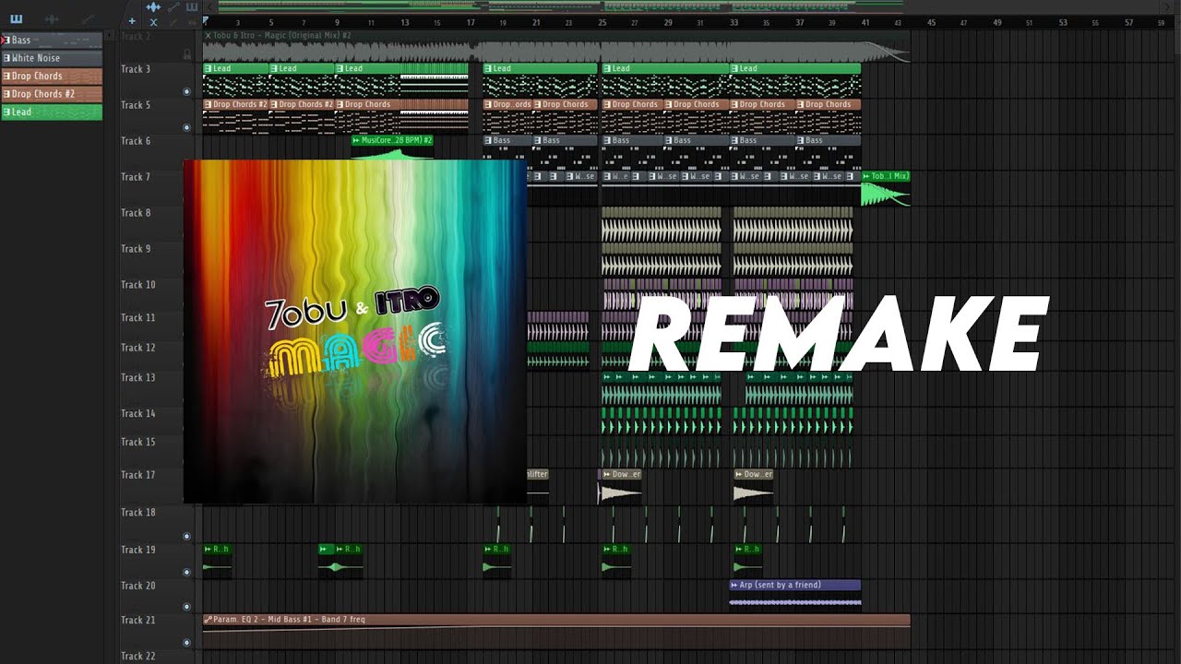Jump to bar 49 on timeline ruler
Image resolution: width=1181 pixels, height=664 pixels.
click(997, 22)
